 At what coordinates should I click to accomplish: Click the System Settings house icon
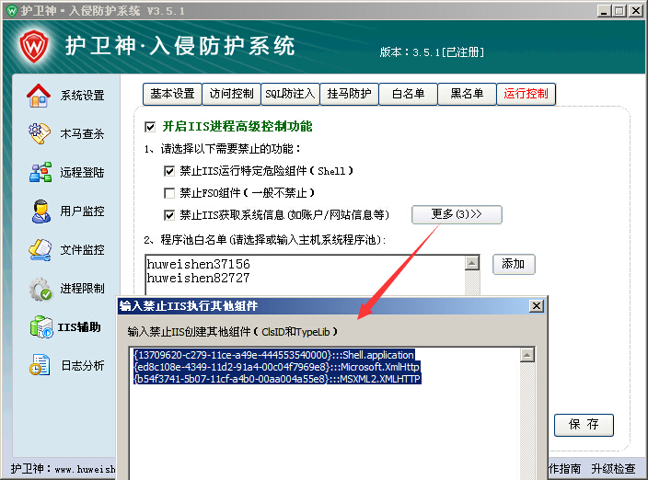tap(40, 95)
